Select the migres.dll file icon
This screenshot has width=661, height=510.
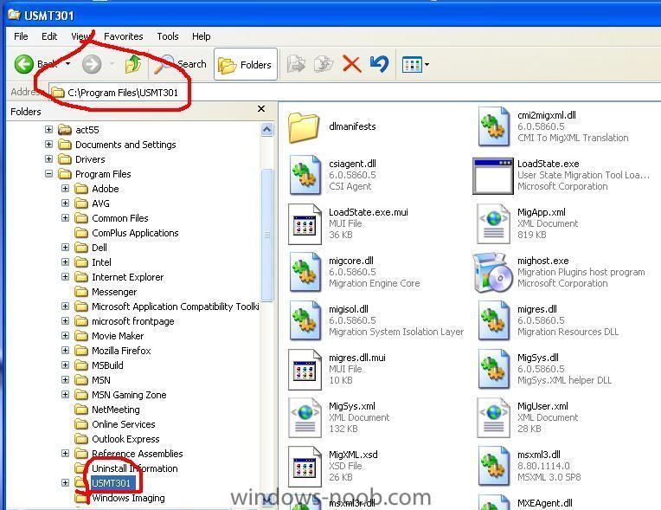494,320
